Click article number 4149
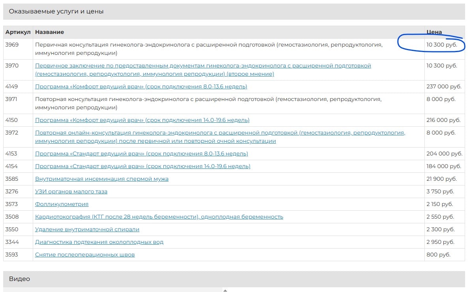471x292 pixels. (x=12, y=86)
